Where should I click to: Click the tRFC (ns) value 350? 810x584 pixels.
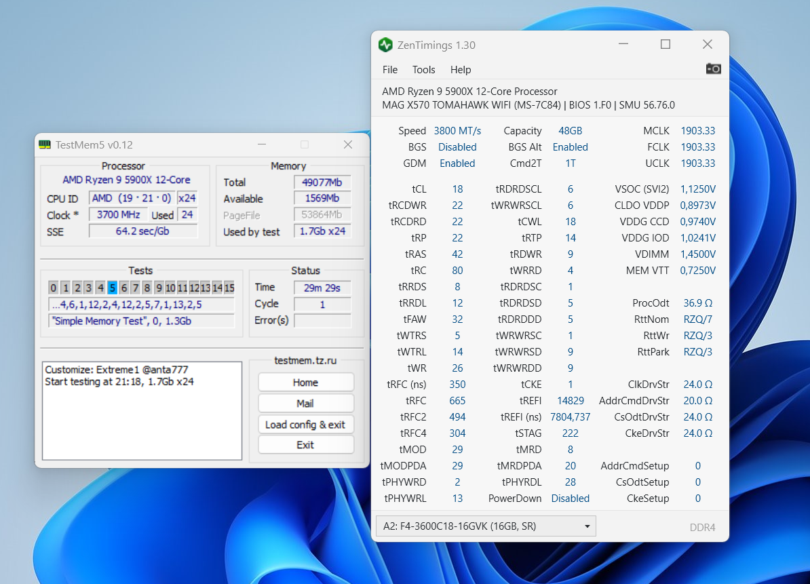(457, 384)
